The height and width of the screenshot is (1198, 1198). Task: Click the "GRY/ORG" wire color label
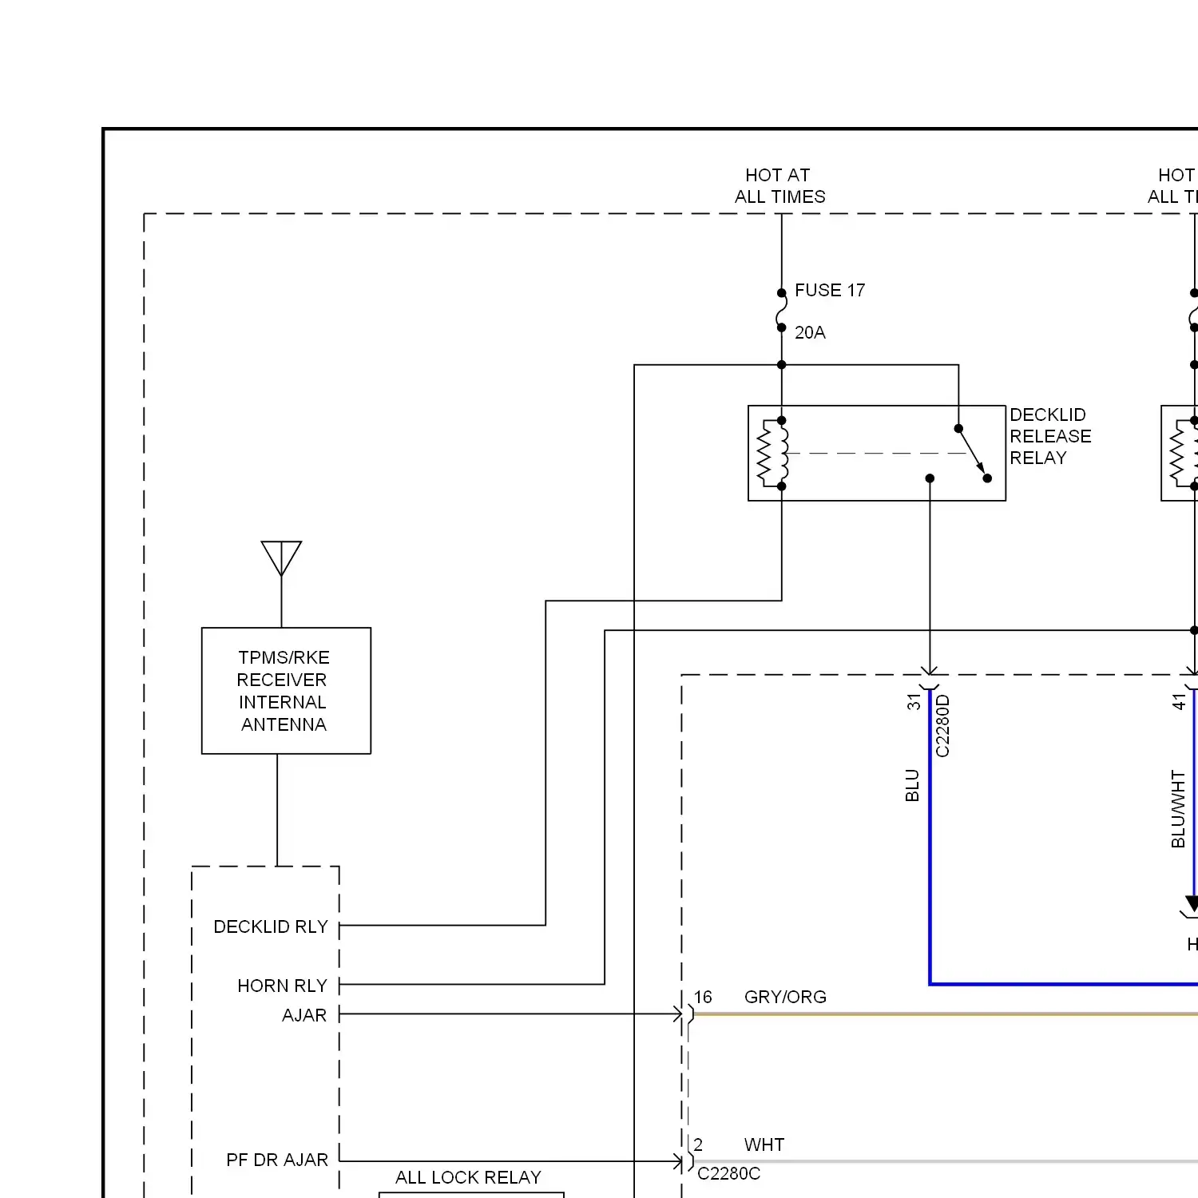(x=785, y=997)
